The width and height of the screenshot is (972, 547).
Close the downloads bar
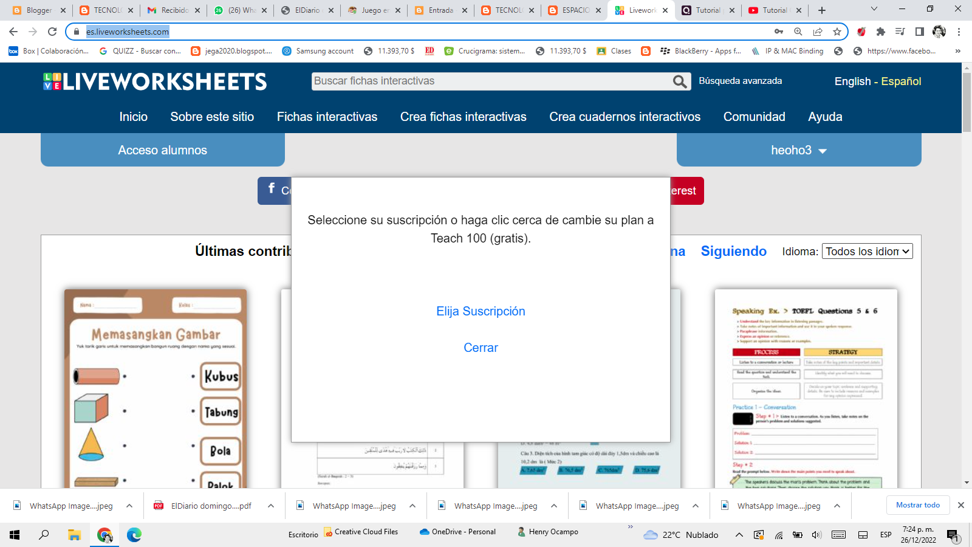coord(961,505)
